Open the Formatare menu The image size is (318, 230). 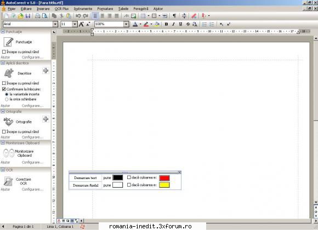(x=105, y=9)
